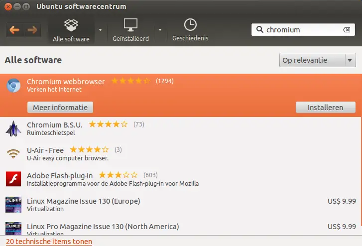Select the Chromium B.S.U. entry title
Image resolution: width=362 pixels, height=246 pixels.
(55, 125)
